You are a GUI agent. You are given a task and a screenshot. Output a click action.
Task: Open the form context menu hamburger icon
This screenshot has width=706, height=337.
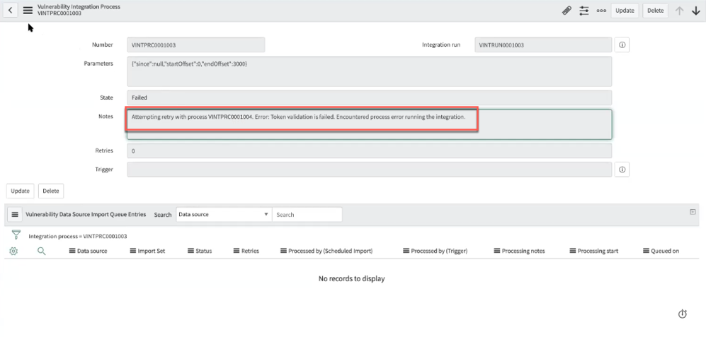28,11
